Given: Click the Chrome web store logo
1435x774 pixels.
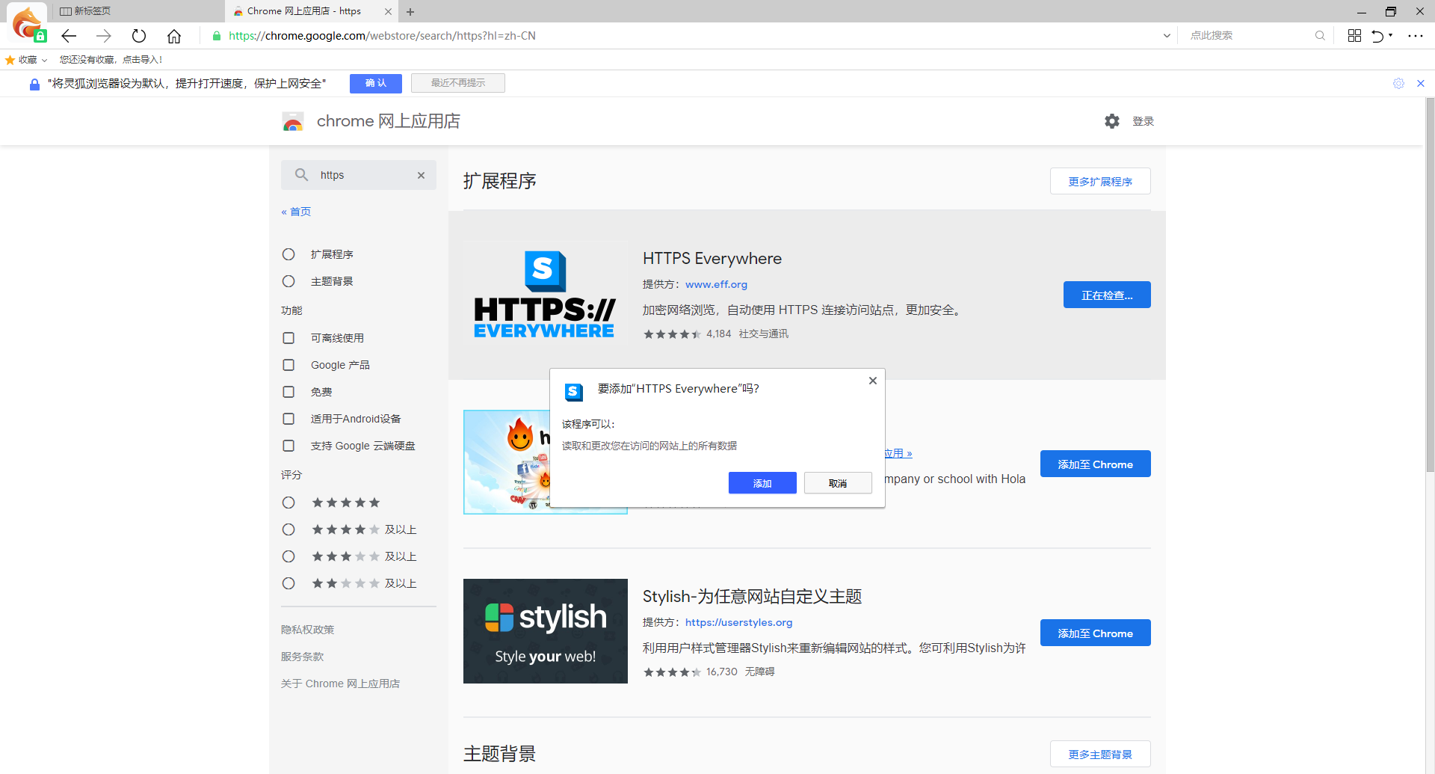Looking at the screenshot, I should pos(293,121).
